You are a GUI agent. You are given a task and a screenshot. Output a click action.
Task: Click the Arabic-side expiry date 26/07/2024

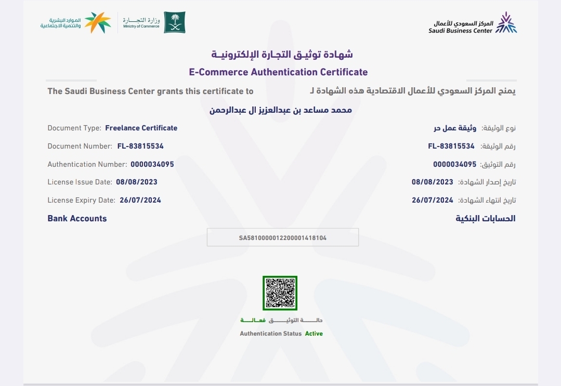[x=433, y=200]
